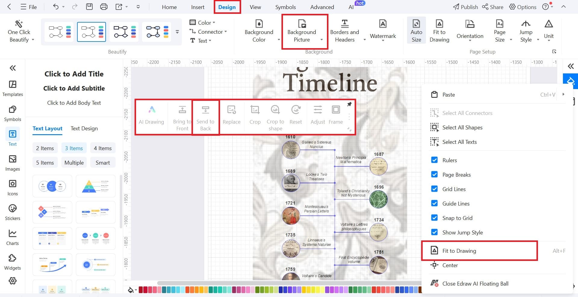Viewport: 578px width, 297px height.
Task: Select the 4 Items layout button
Action: (x=103, y=148)
